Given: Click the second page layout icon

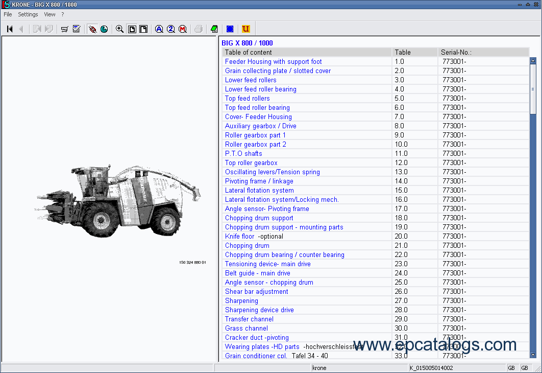Looking at the screenshot, I should click(143, 29).
